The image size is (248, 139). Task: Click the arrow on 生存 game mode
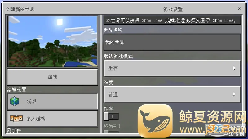234,69
